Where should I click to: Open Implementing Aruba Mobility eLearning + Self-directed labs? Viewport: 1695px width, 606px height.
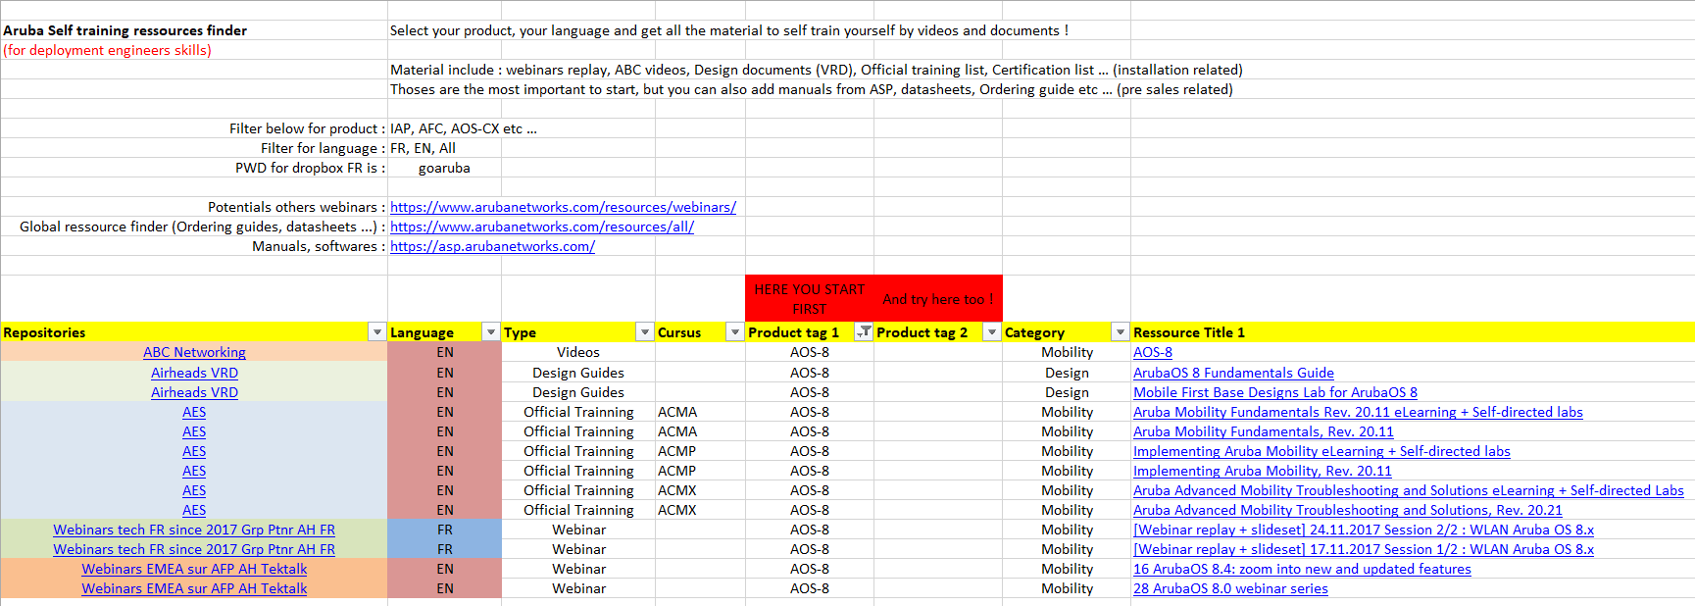click(1321, 451)
